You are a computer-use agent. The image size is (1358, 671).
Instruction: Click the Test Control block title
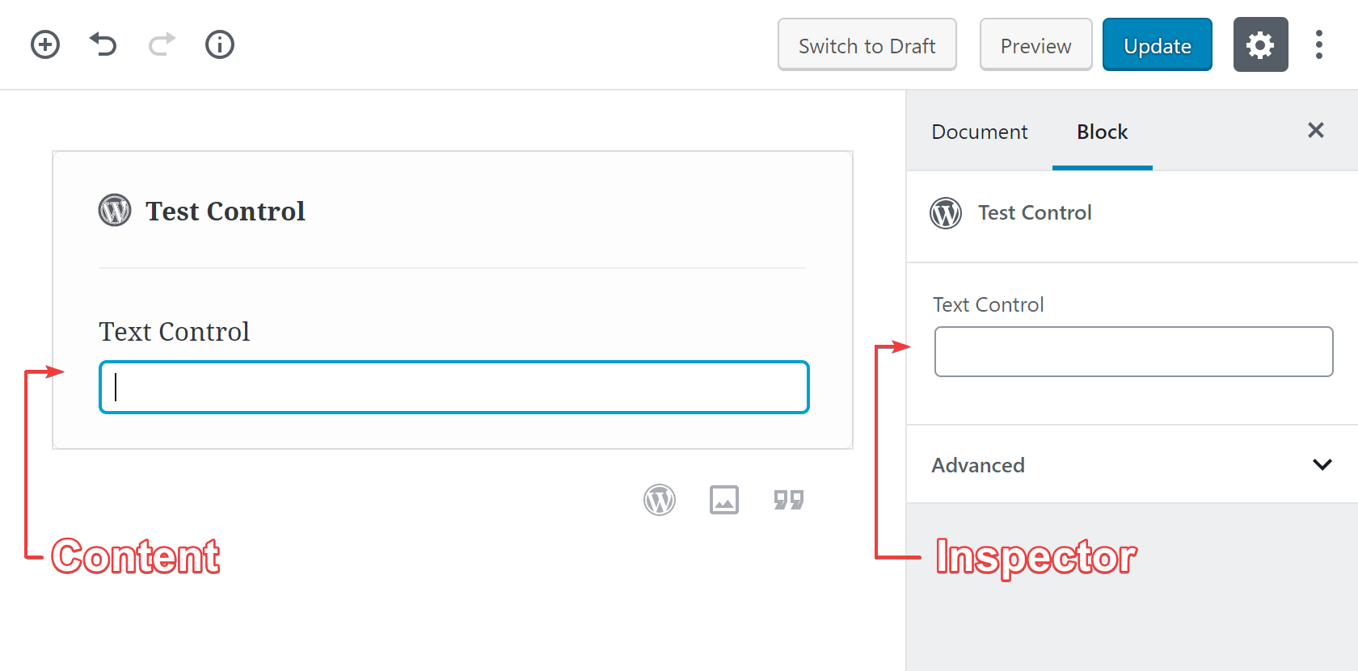click(x=226, y=211)
